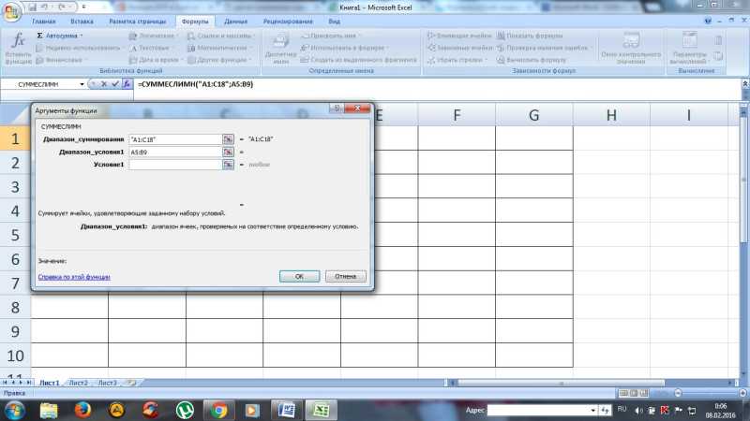Select the Лист2 sheet tab
The height and width of the screenshot is (421, 750).
pyautogui.click(x=79, y=383)
